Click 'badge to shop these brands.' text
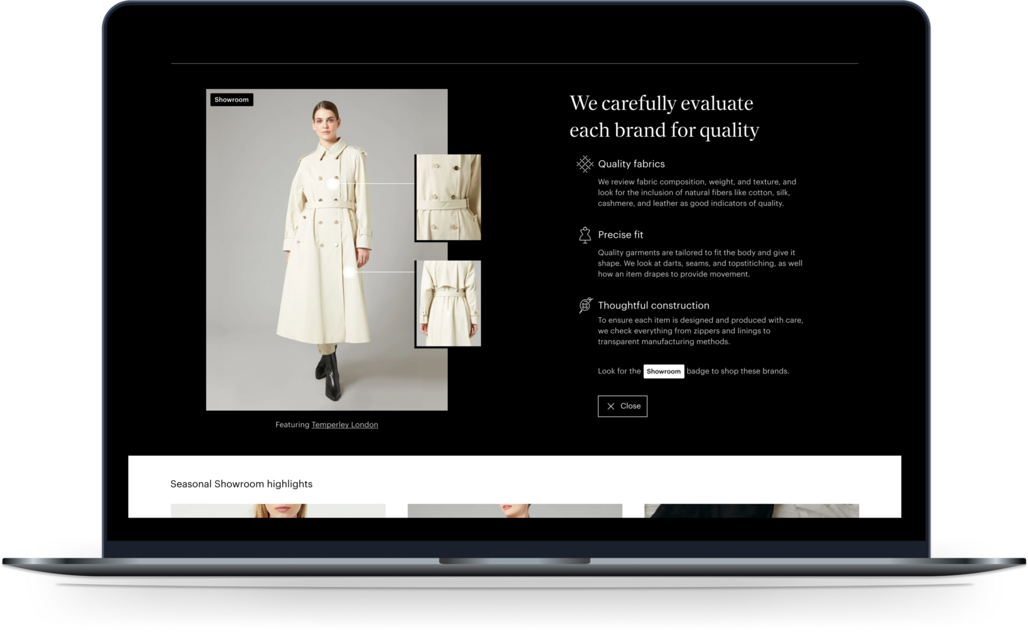This screenshot has width=1028, height=632. click(x=738, y=371)
